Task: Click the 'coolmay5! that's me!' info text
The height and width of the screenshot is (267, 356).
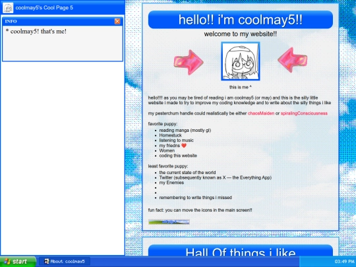Action: [36, 32]
